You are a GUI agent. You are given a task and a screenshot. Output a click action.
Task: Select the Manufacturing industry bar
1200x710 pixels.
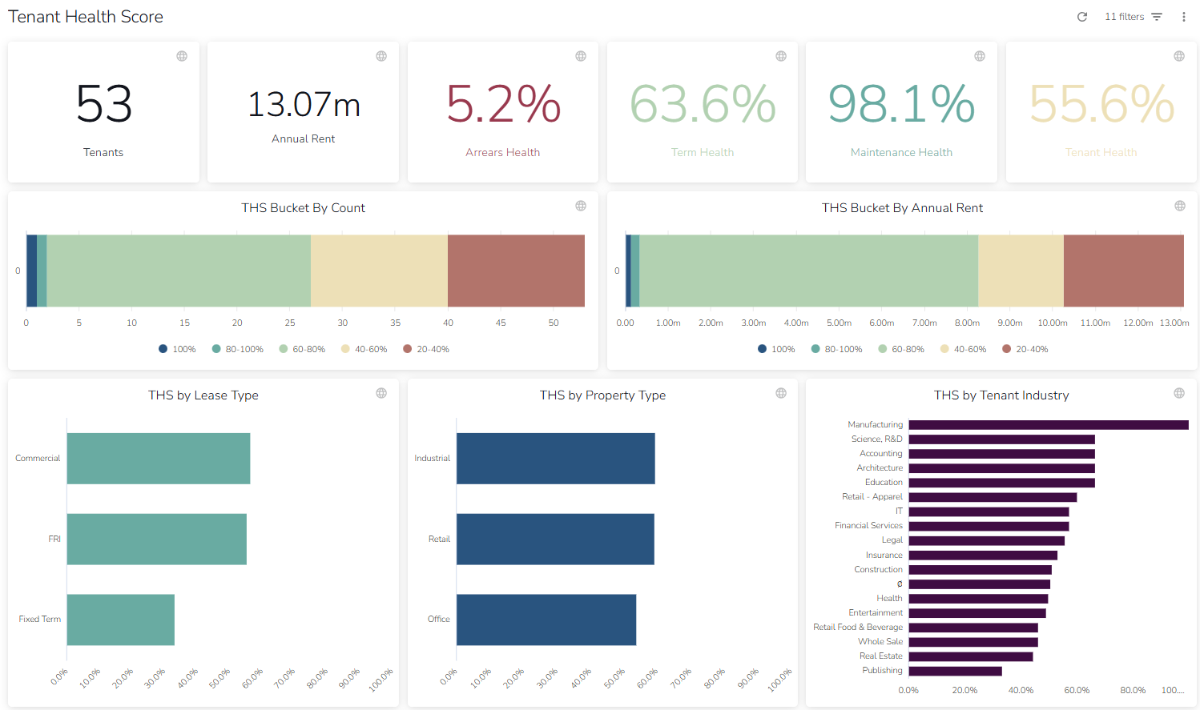[x=1048, y=425]
